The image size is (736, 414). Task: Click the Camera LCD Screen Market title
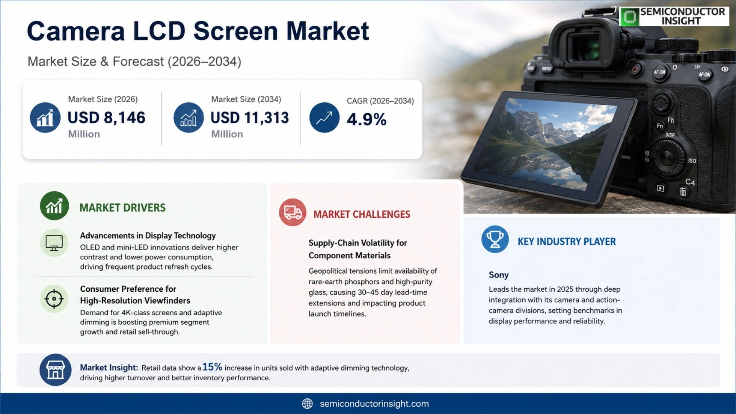click(198, 31)
